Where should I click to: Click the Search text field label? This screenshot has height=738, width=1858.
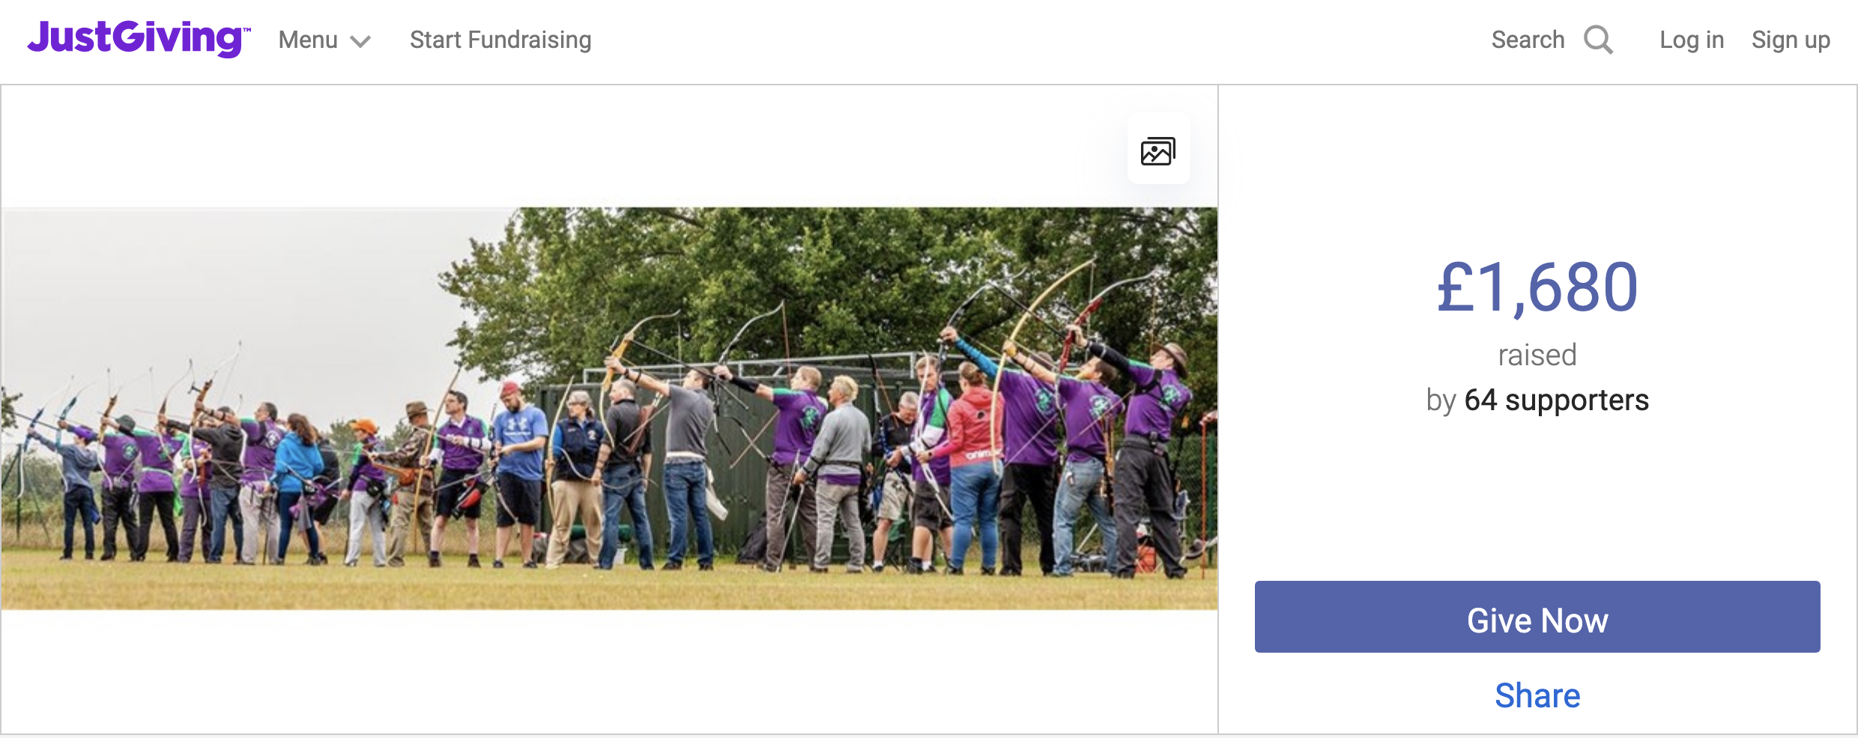click(x=1528, y=40)
